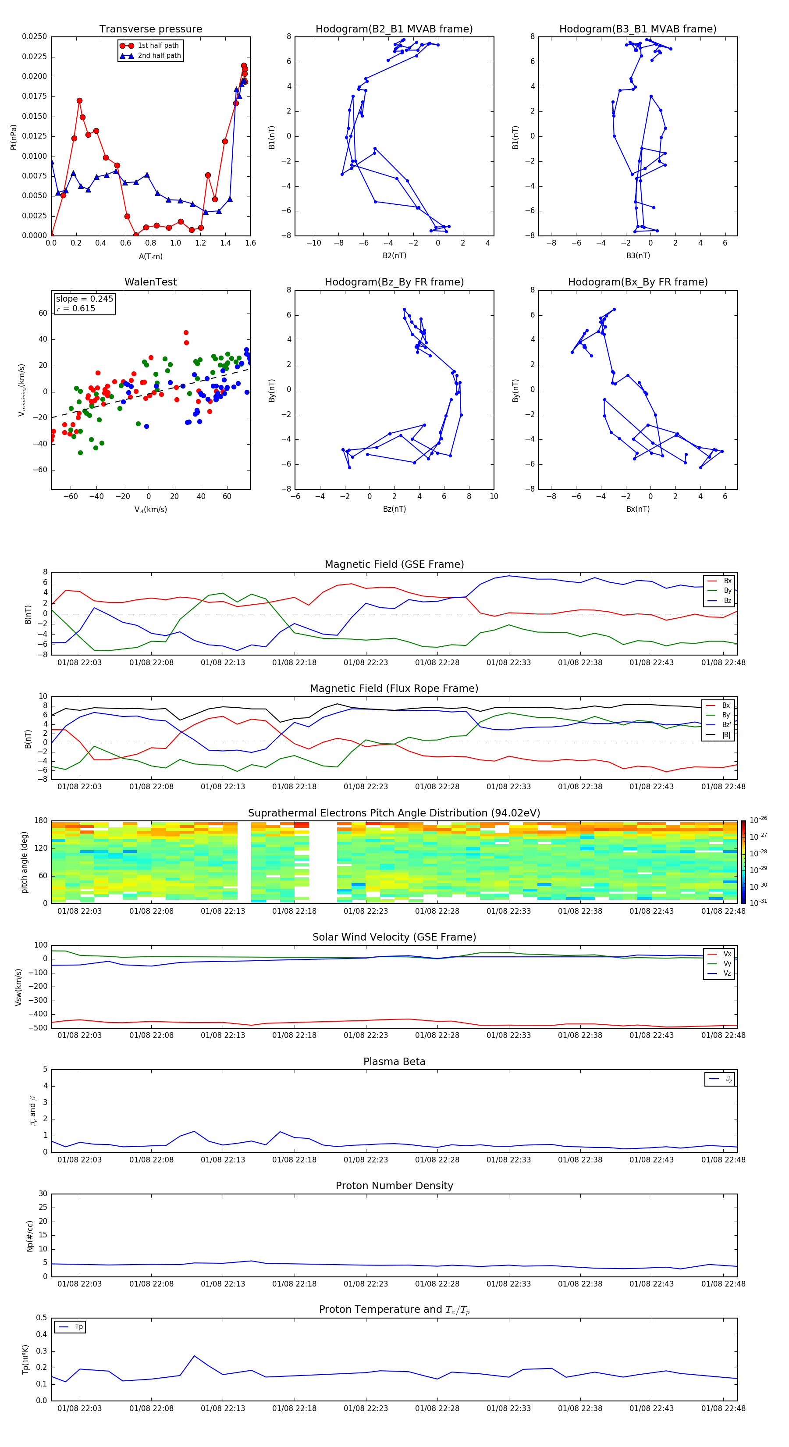The image size is (789, 1447).
Task: Click the "Np(#/cc)" y-axis label
Action: (30, 1236)
